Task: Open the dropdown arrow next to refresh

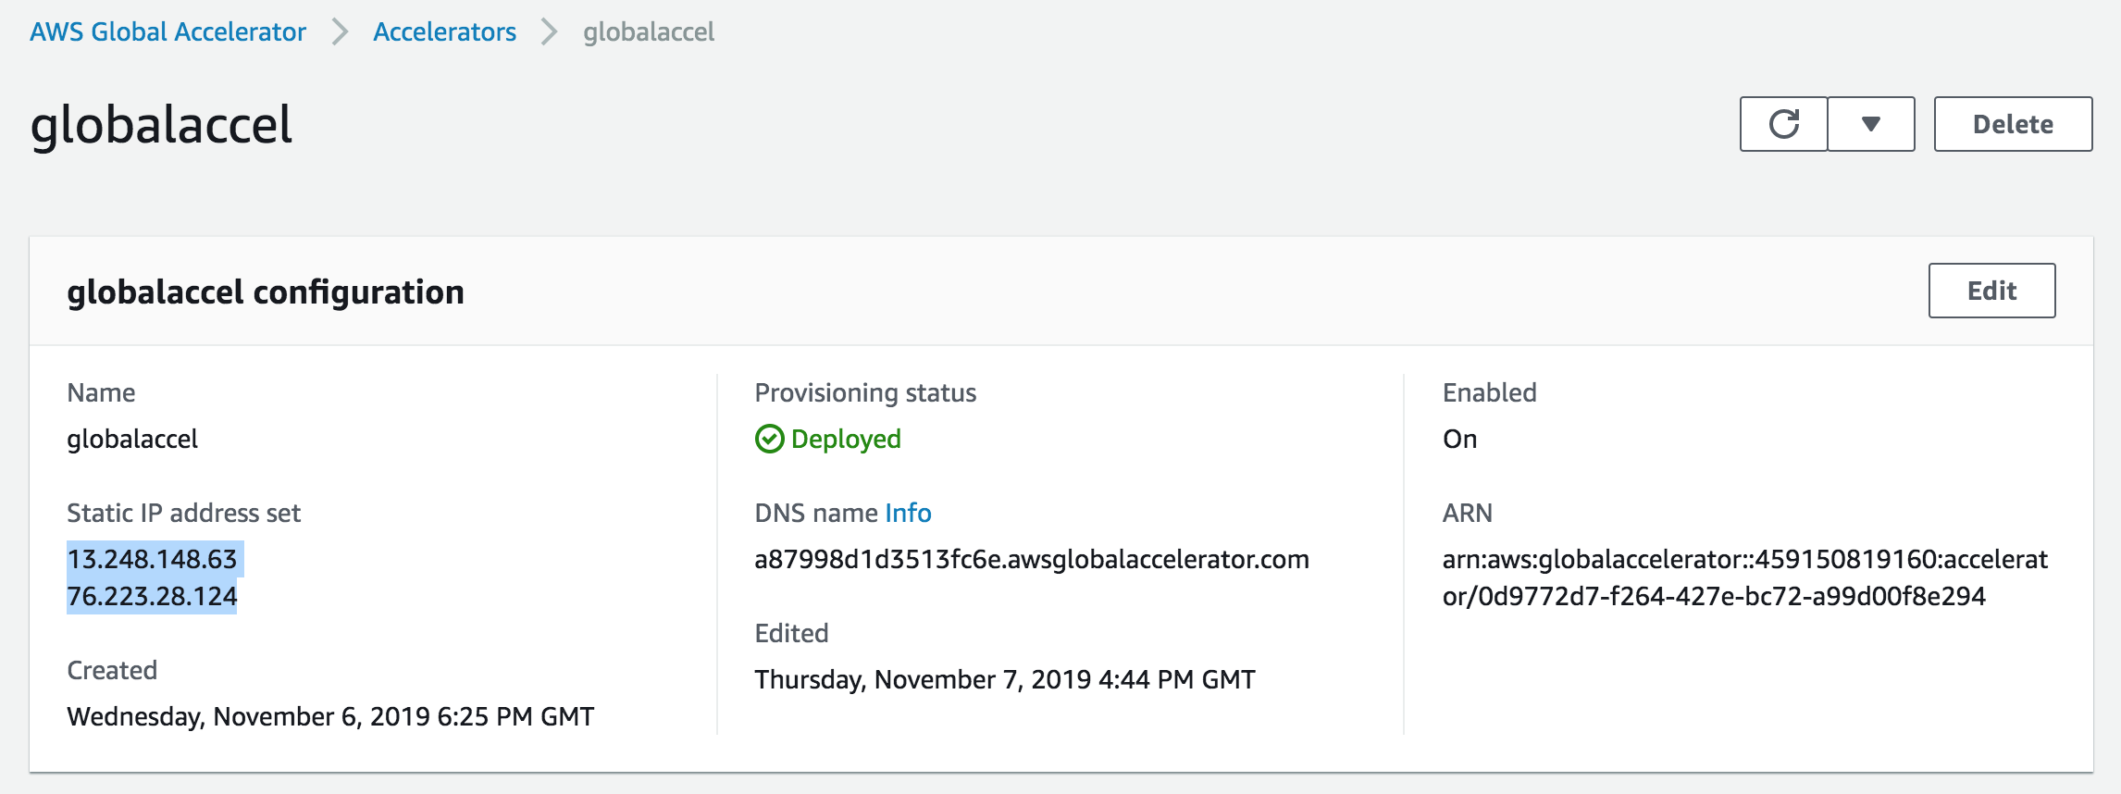Action: point(1871,124)
